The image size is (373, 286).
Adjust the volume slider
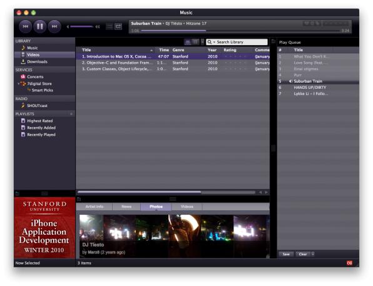tap(81, 27)
